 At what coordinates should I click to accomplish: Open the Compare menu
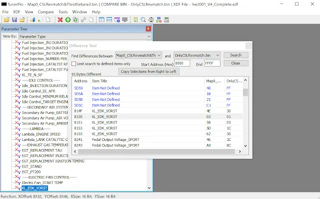tap(45, 12)
